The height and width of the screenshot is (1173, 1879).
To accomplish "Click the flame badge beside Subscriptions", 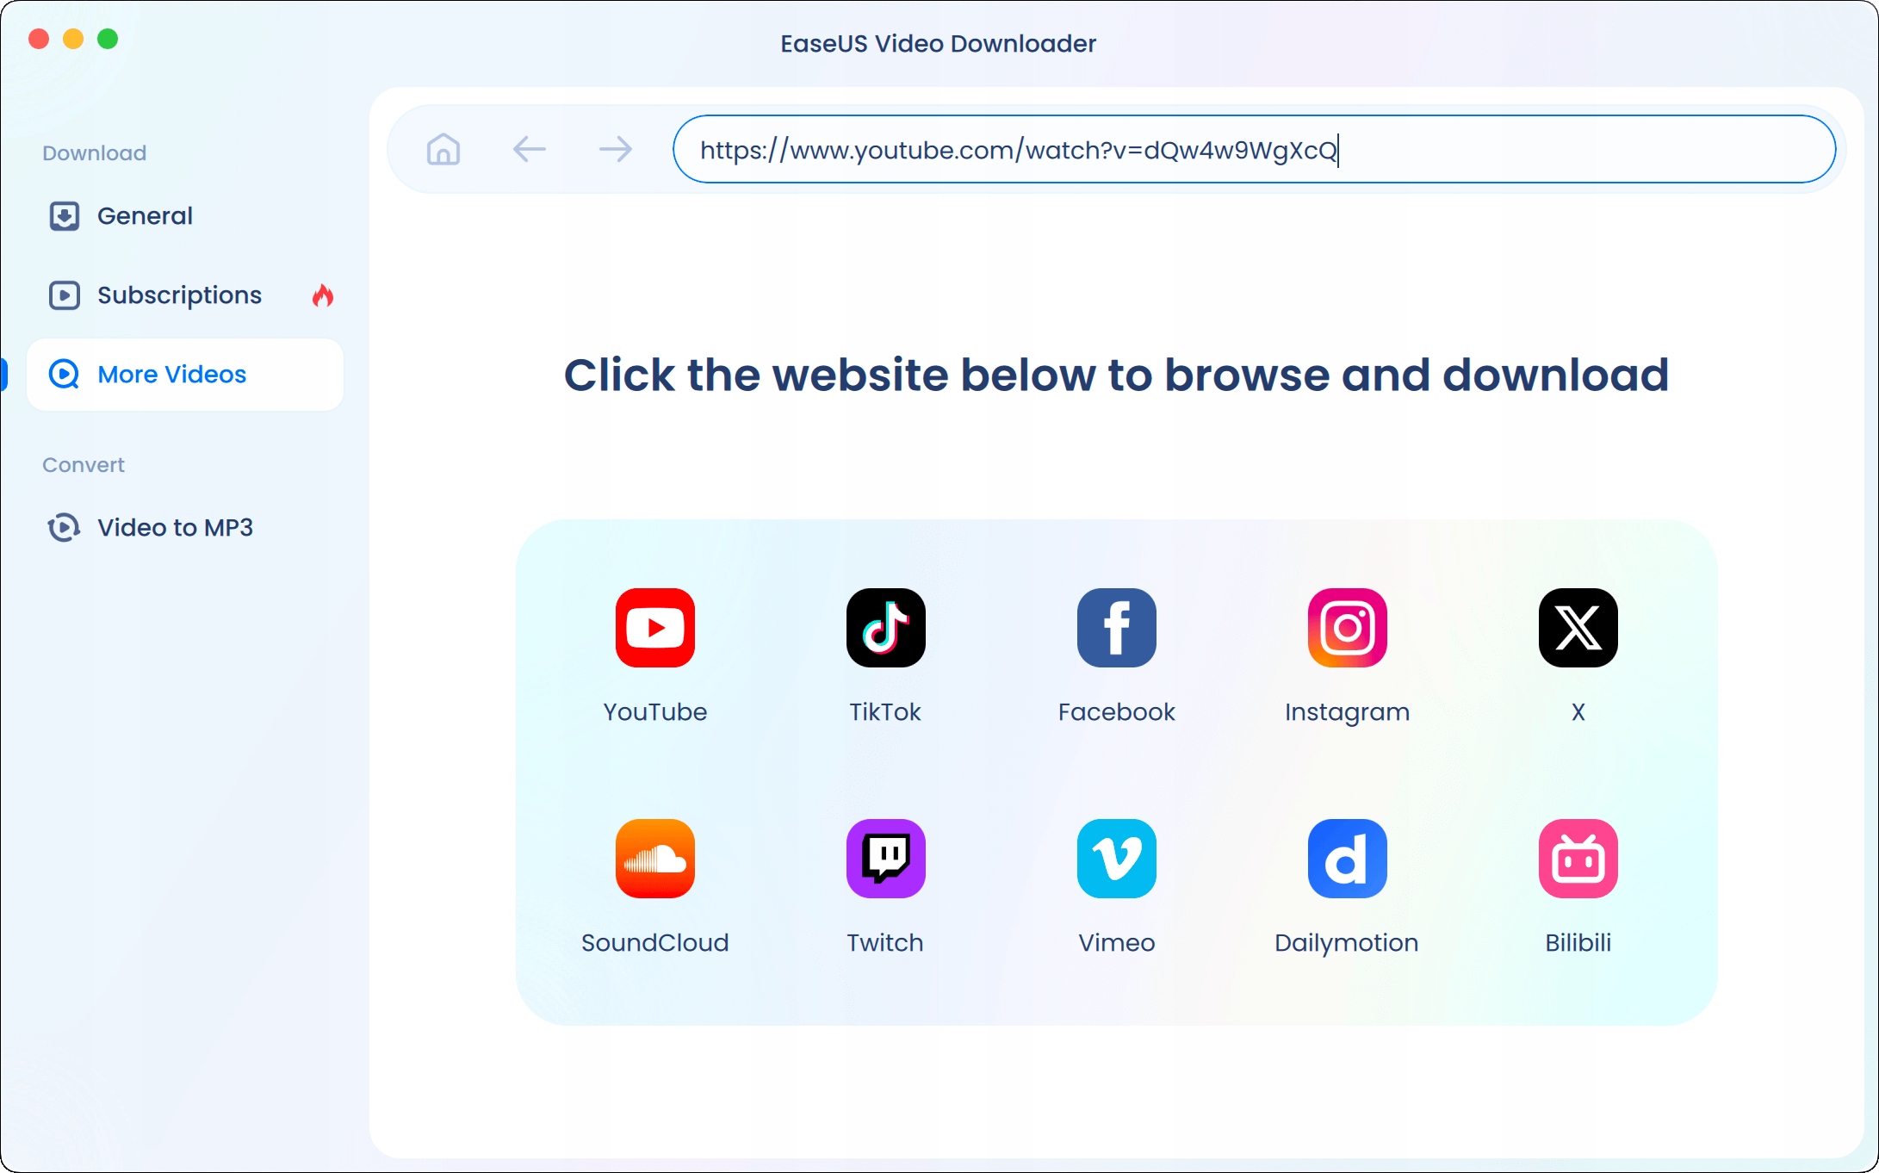I will pyautogui.click(x=323, y=295).
